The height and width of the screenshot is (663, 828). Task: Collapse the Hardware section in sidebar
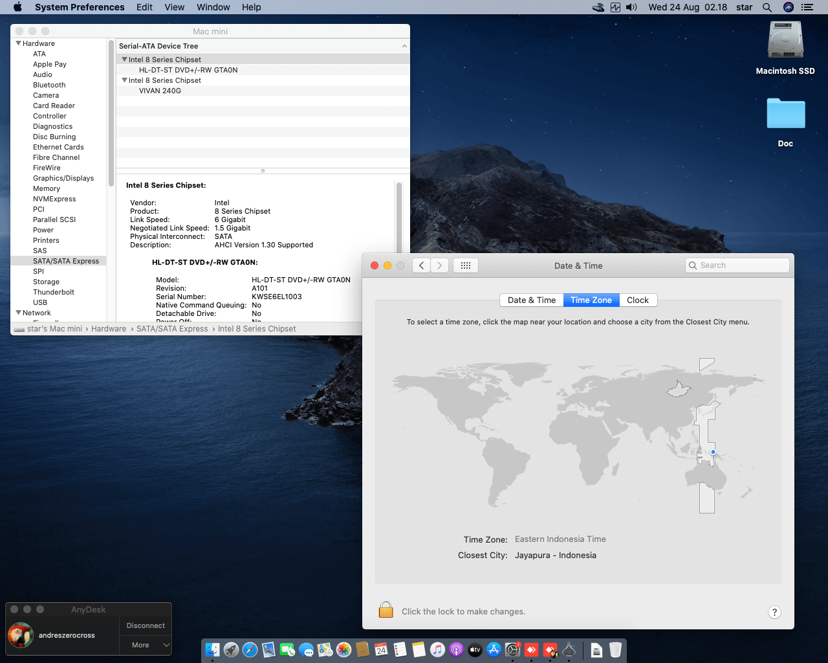point(19,43)
